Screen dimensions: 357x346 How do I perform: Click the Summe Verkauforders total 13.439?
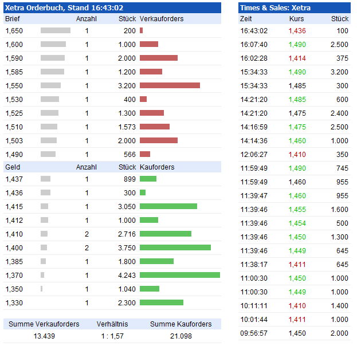click(44, 336)
